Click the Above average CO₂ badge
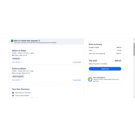 click(x=18, y=76)
